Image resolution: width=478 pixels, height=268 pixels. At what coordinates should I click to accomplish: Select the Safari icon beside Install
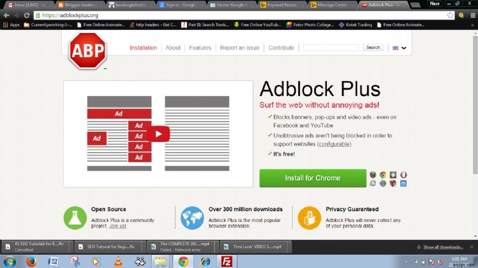383,183
